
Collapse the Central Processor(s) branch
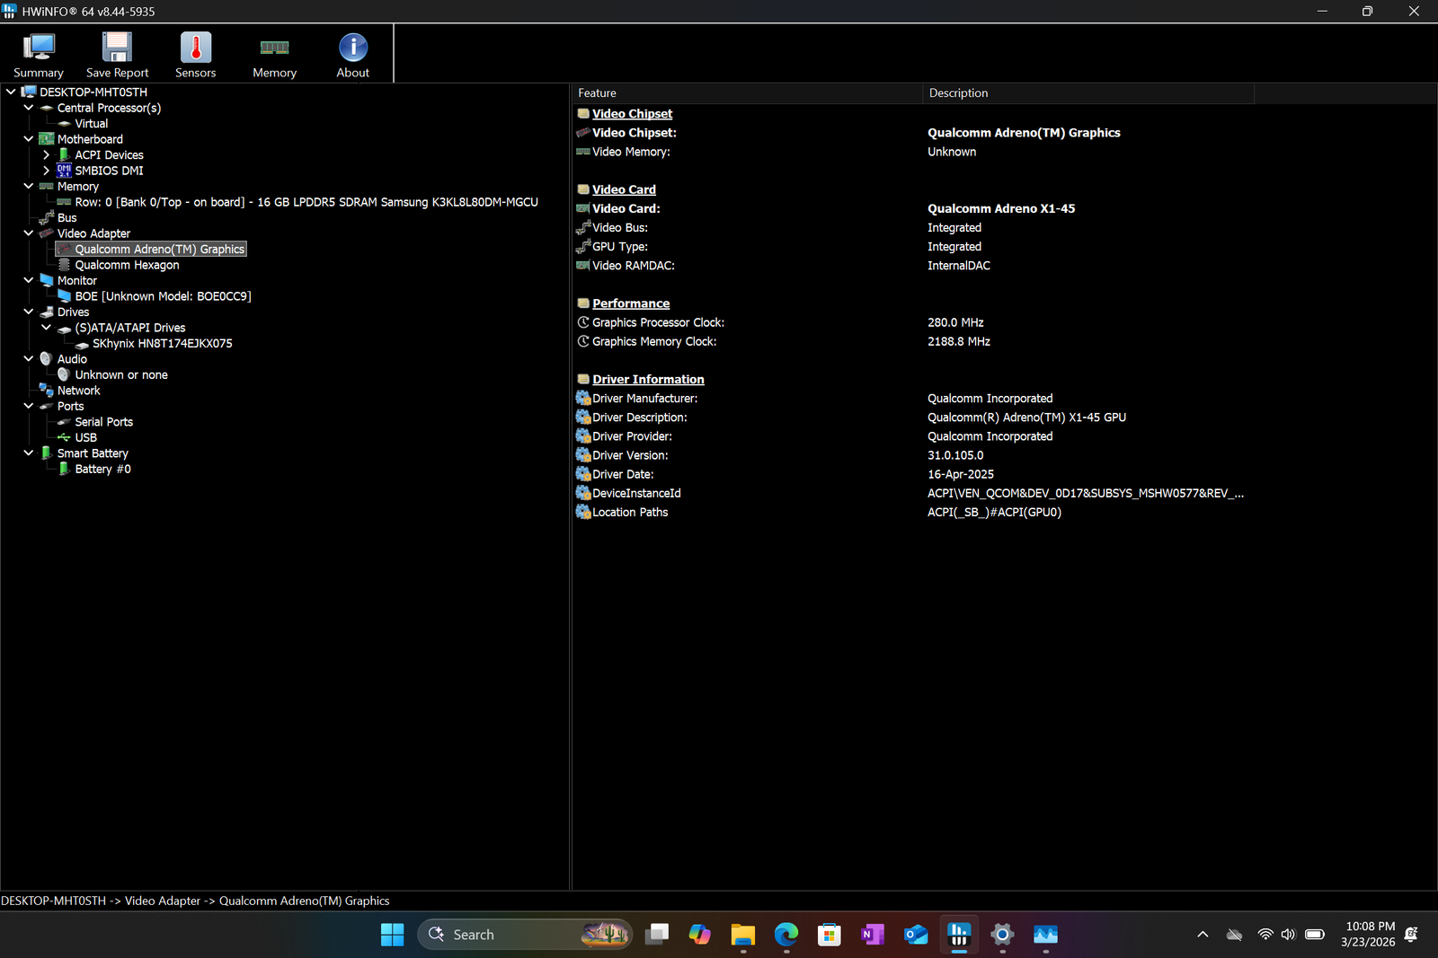pos(29,108)
